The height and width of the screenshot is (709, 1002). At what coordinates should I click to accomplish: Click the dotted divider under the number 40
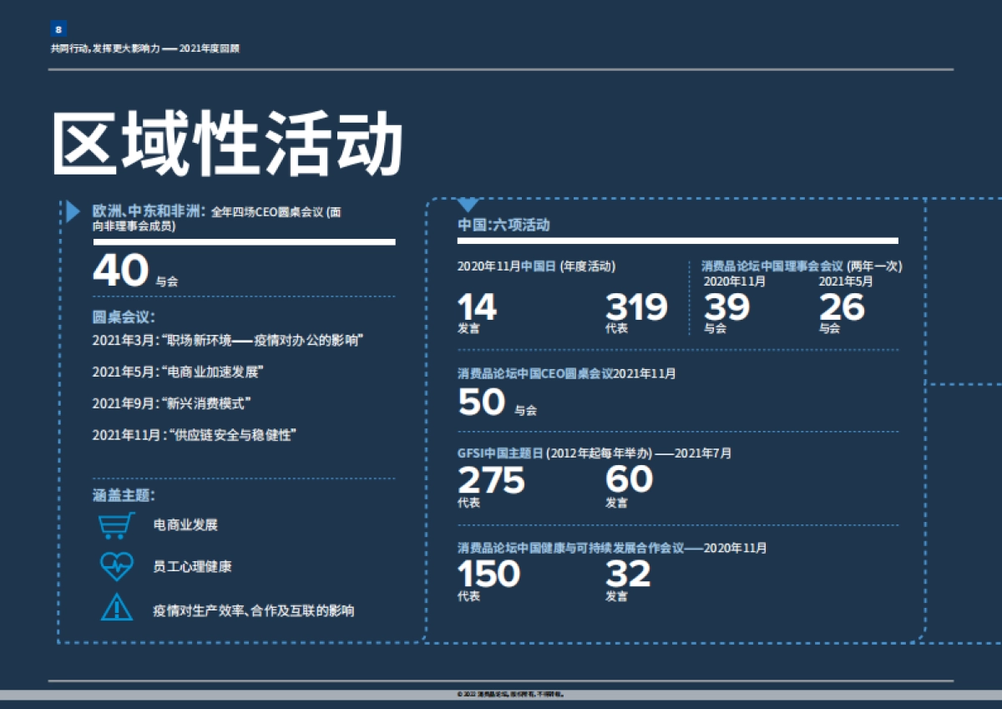pos(242,294)
